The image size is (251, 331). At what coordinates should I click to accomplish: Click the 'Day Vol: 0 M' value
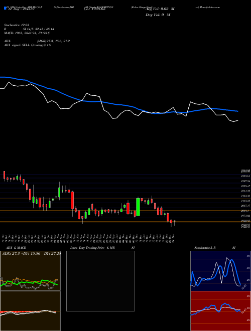(x=158, y=15)
